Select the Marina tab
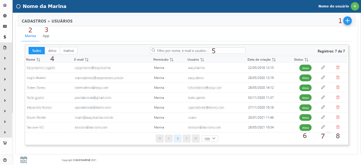 (30, 36)
